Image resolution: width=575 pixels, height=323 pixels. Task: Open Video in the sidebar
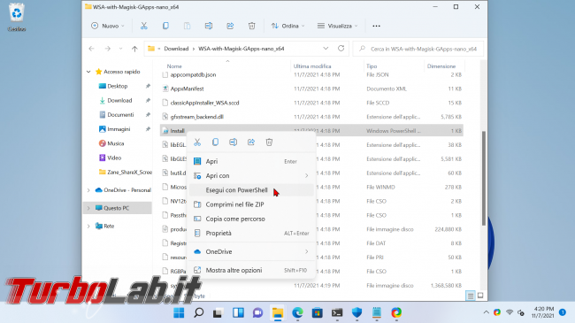click(114, 158)
